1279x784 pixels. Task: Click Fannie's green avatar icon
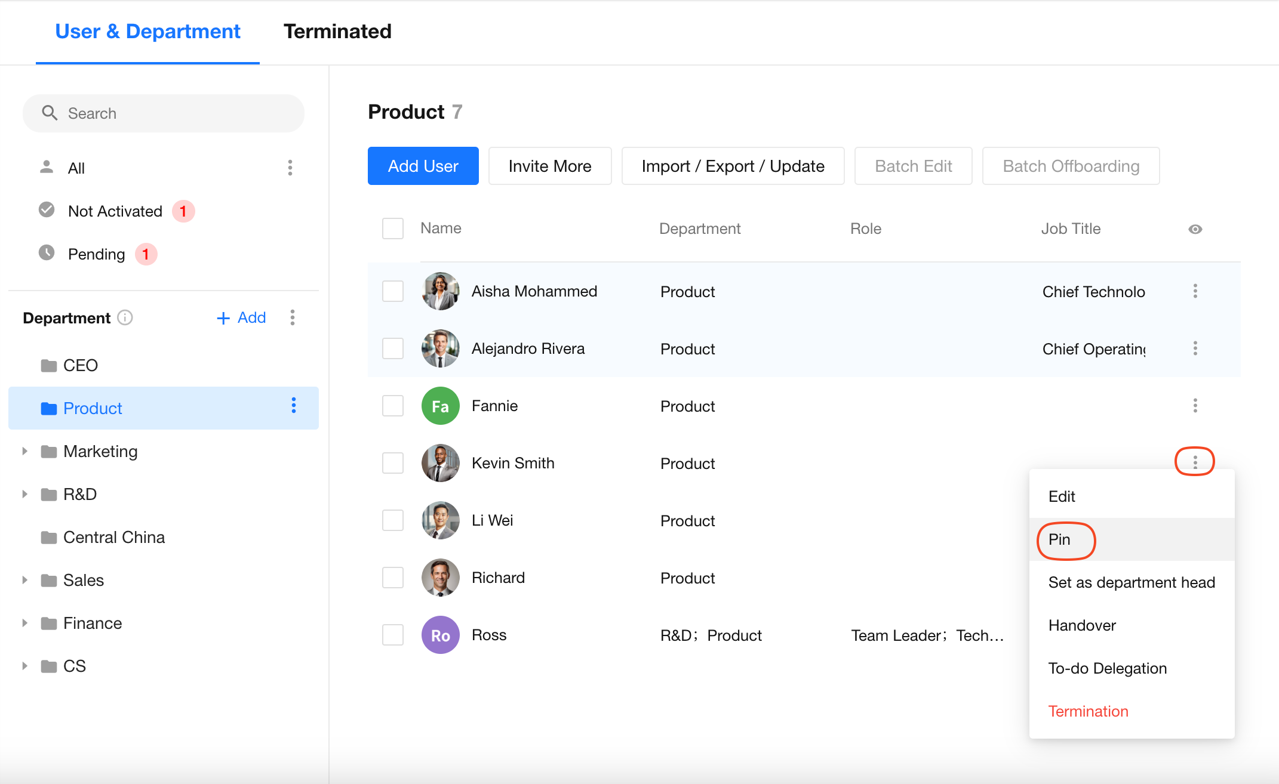(440, 406)
